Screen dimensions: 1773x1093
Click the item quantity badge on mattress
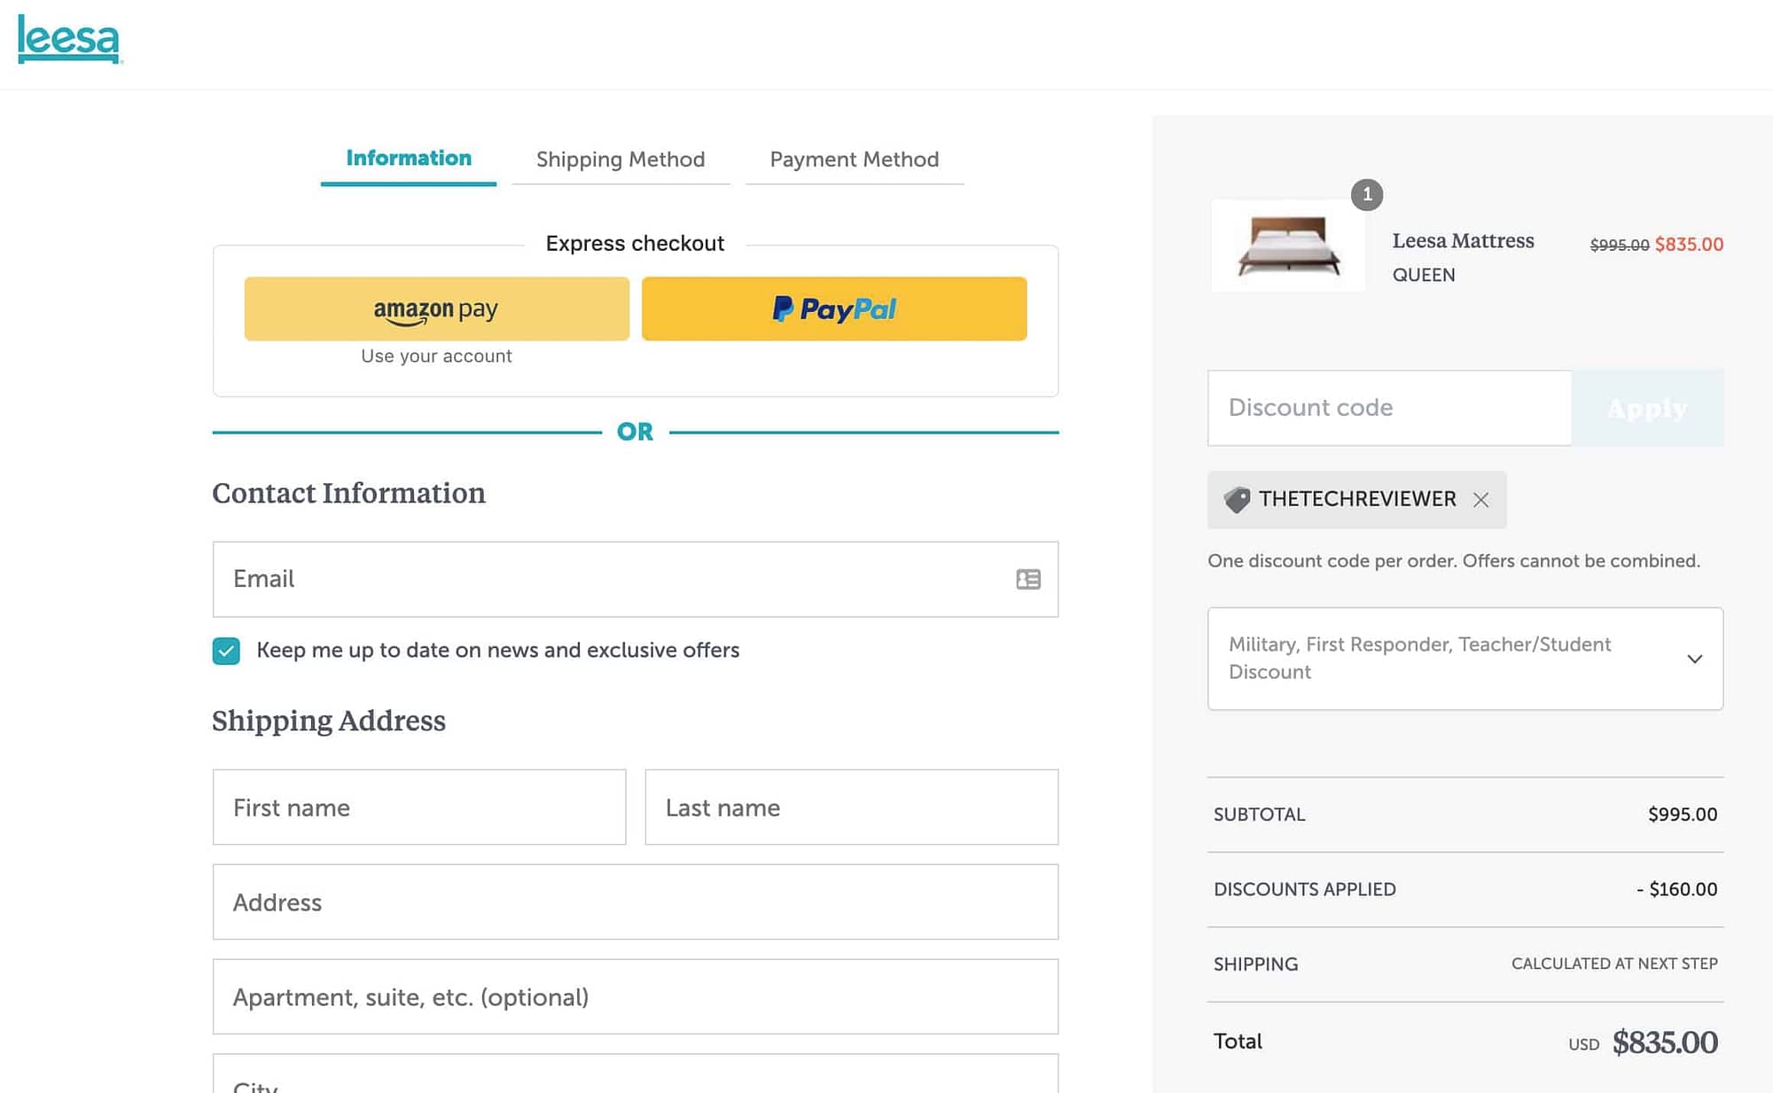coord(1367,194)
